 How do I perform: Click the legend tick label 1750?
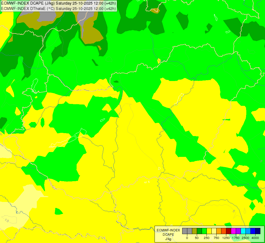[x=236, y=238]
